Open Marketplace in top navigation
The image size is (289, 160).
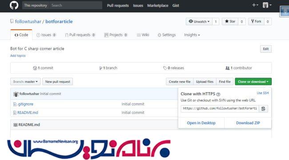[x=158, y=5]
